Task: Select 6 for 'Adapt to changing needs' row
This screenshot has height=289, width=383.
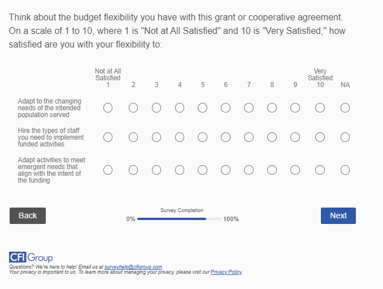Action: pos(225,107)
